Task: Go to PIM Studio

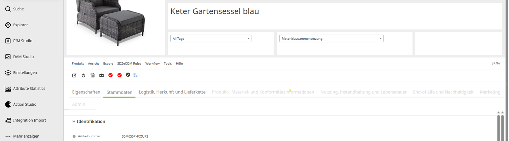Action: coord(19,41)
